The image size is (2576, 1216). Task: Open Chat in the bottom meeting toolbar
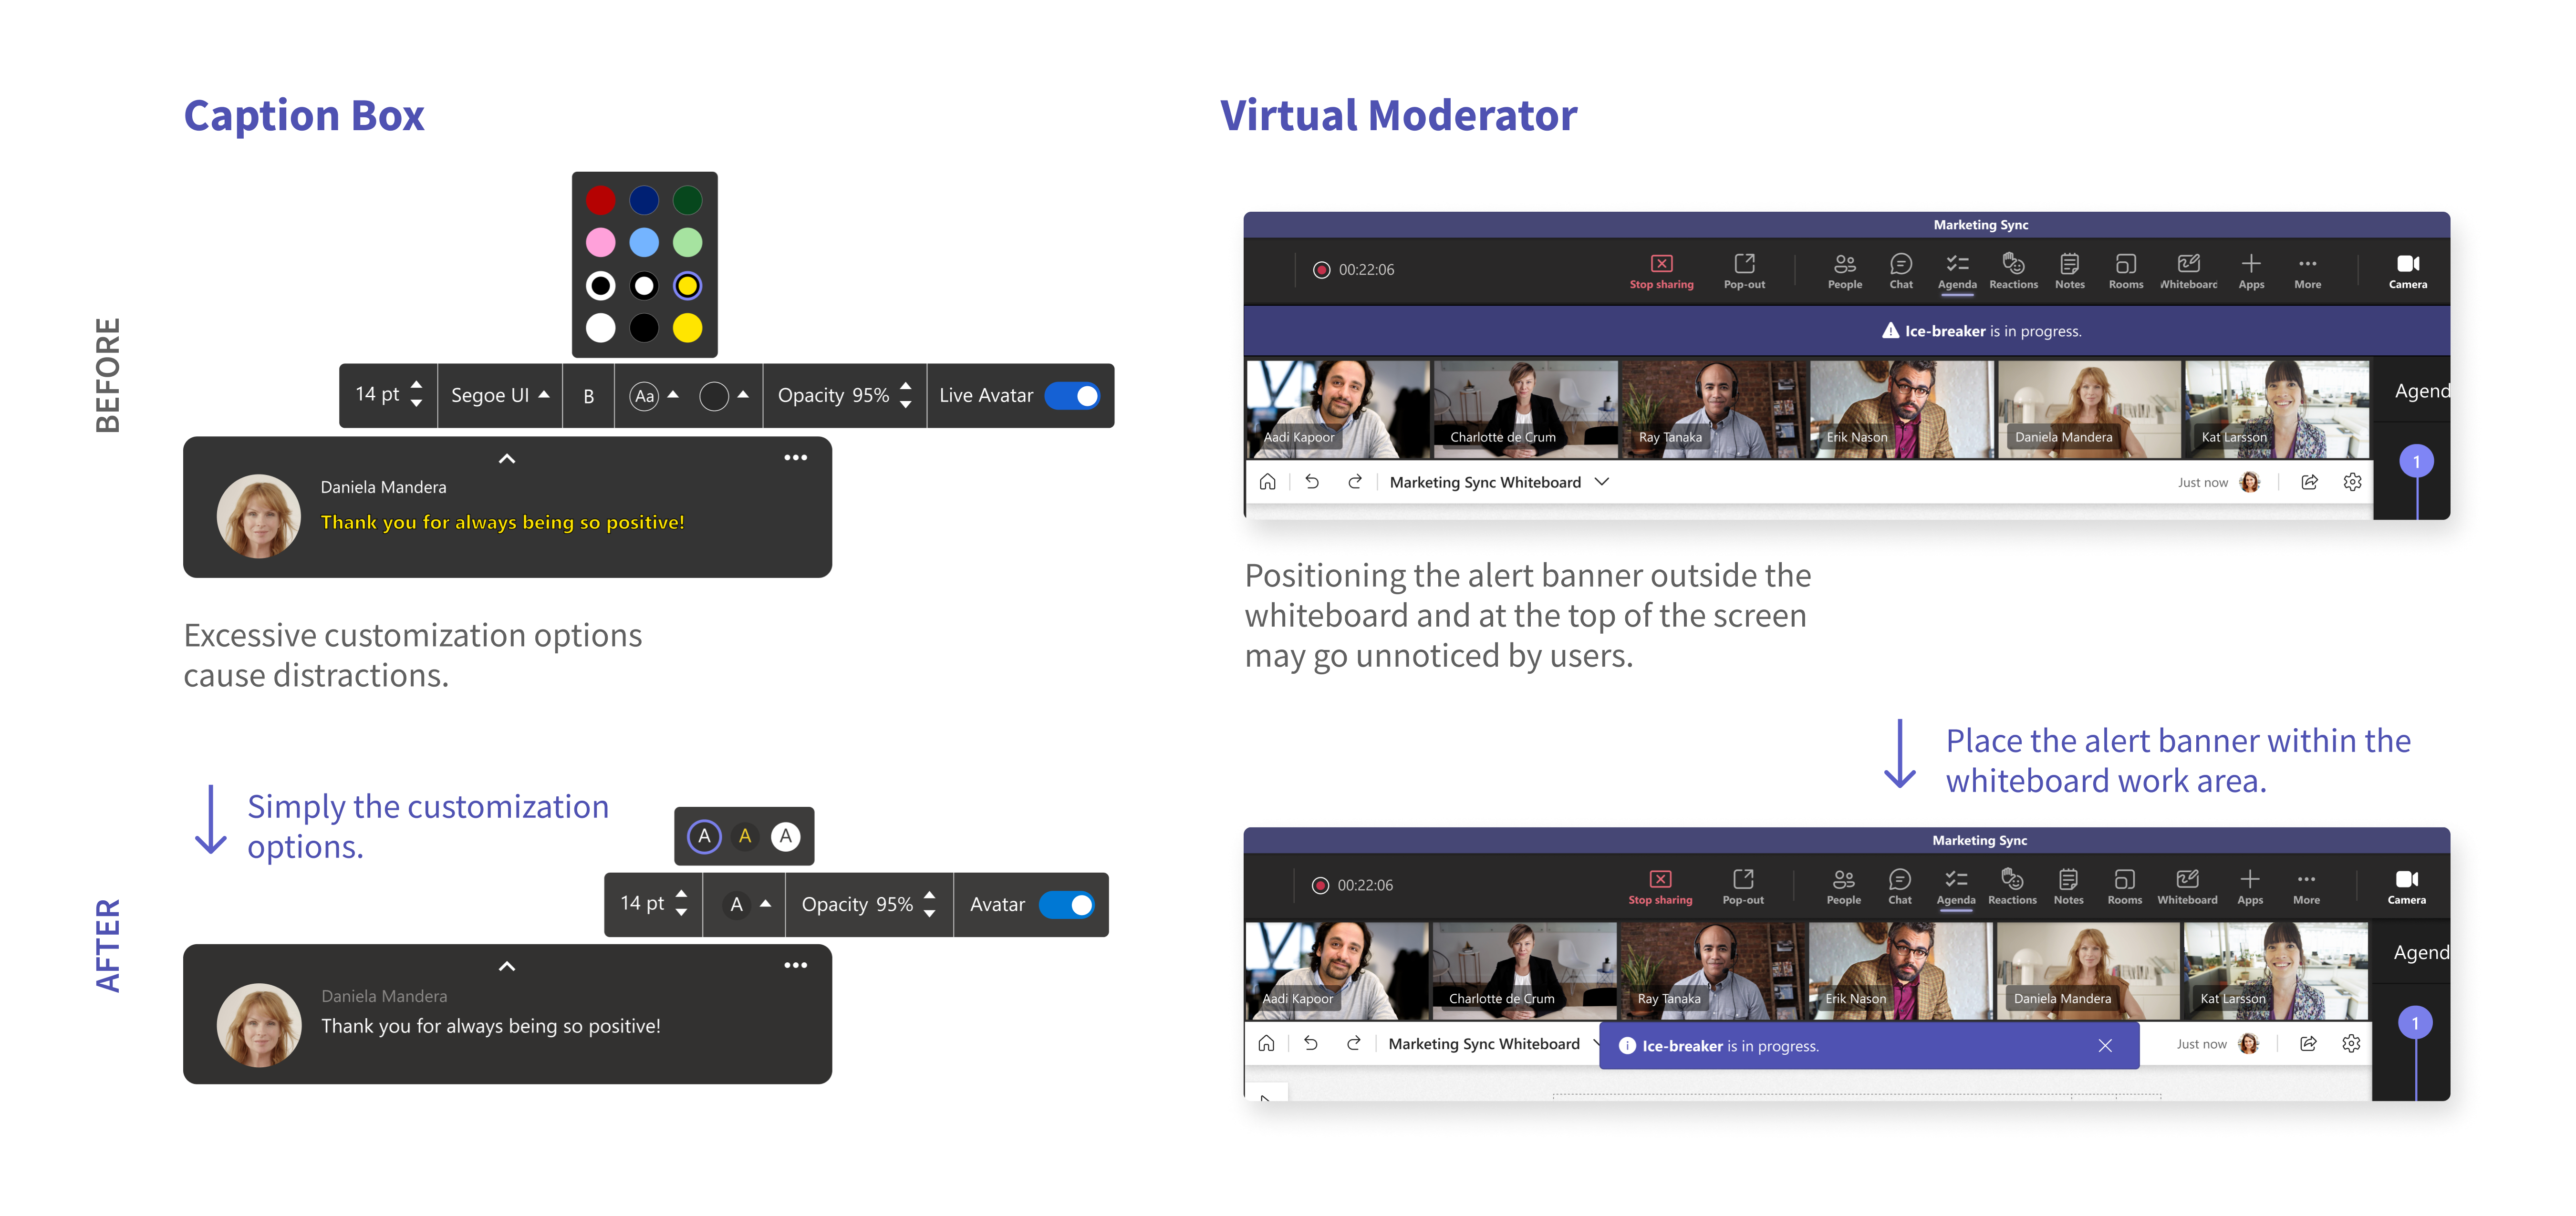click(x=1900, y=887)
